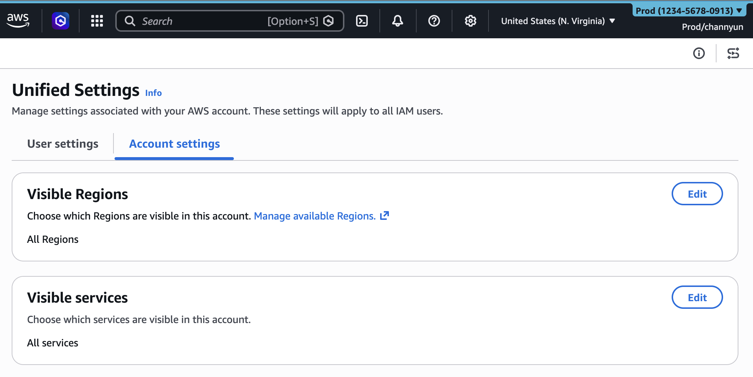This screenshot has height=377, width=753.
Task: Expand the Prod account dropdown
Action: coord(688,11)
